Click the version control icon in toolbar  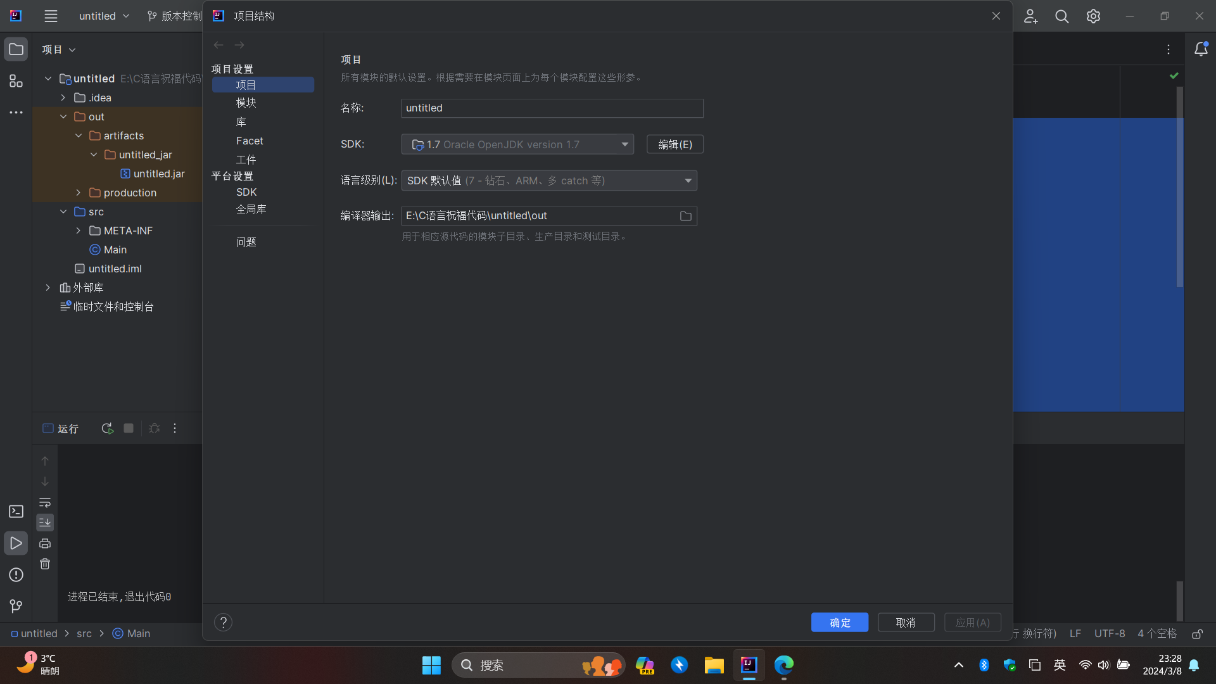151,16
